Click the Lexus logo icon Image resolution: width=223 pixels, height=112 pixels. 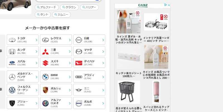click(45, 40)
